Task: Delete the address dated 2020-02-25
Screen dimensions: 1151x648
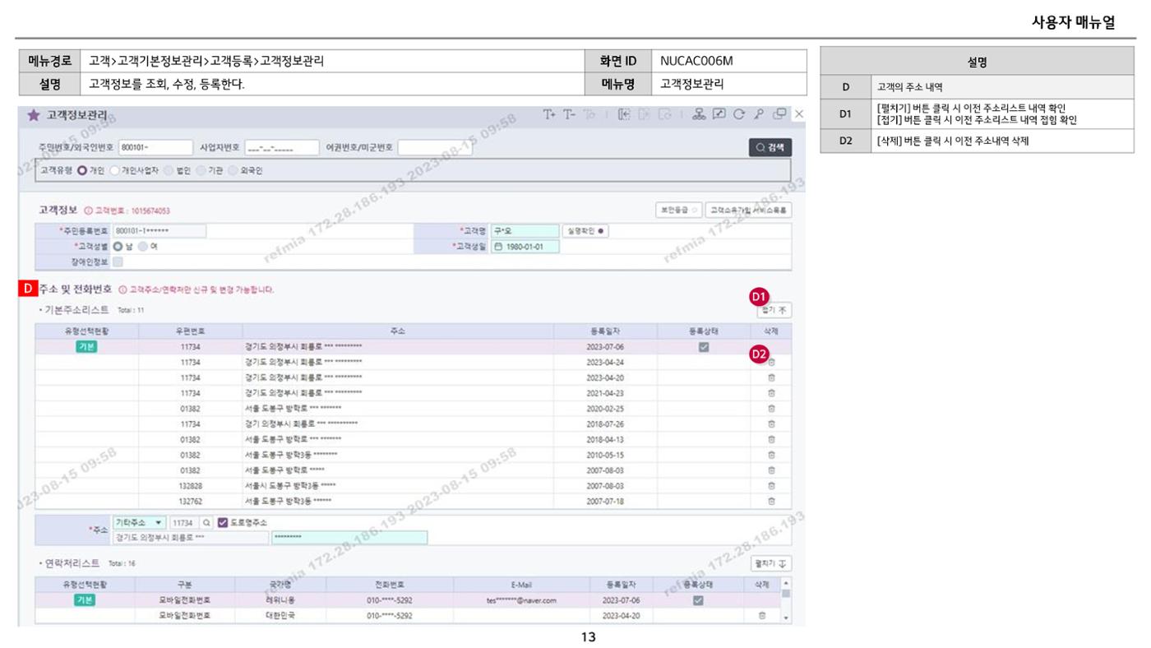Action: (771, 409)
